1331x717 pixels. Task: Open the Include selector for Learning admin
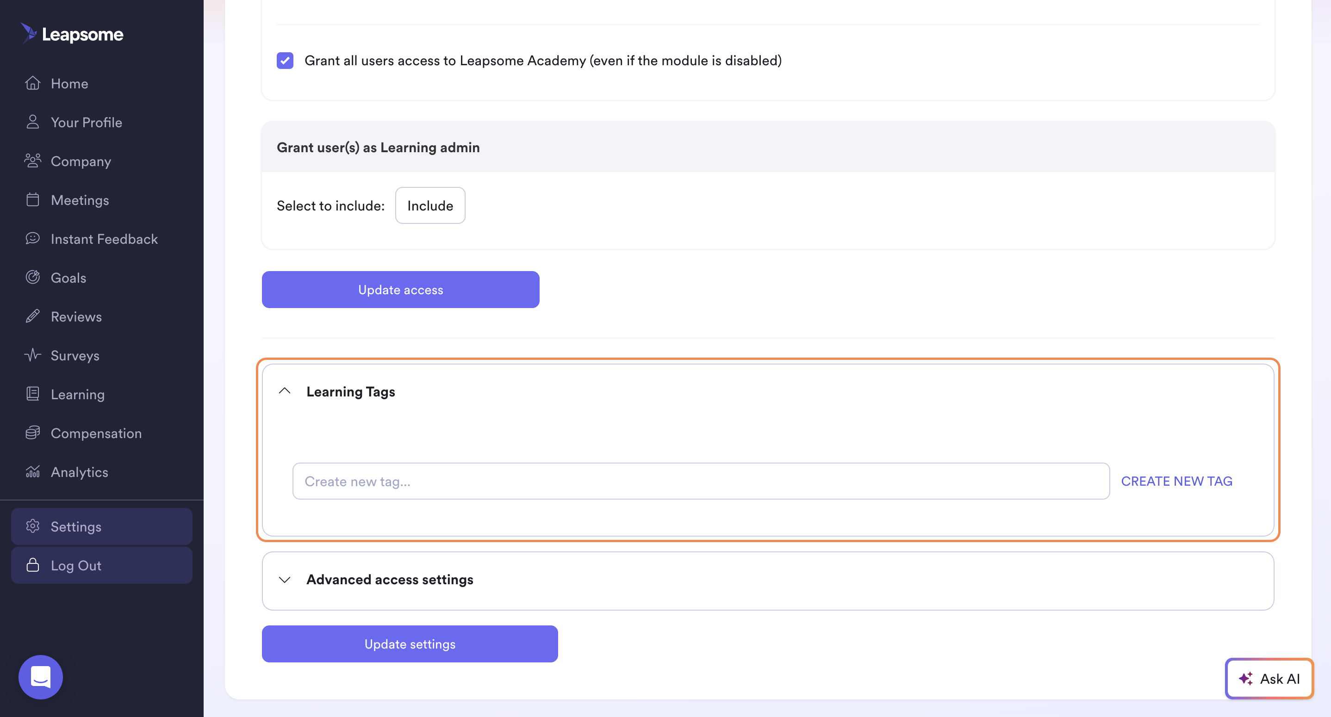(x=430, y=205)
